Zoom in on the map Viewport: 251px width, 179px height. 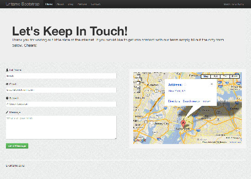point(138,87)
